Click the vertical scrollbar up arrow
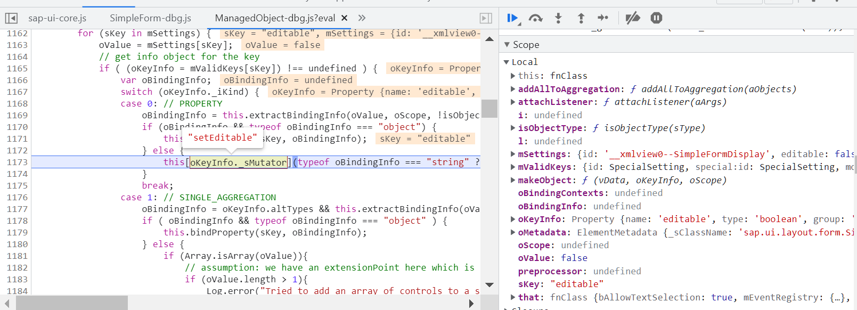The height and width of the screenshot is (310, 857). pyautogui.click(x=489, y=39)
